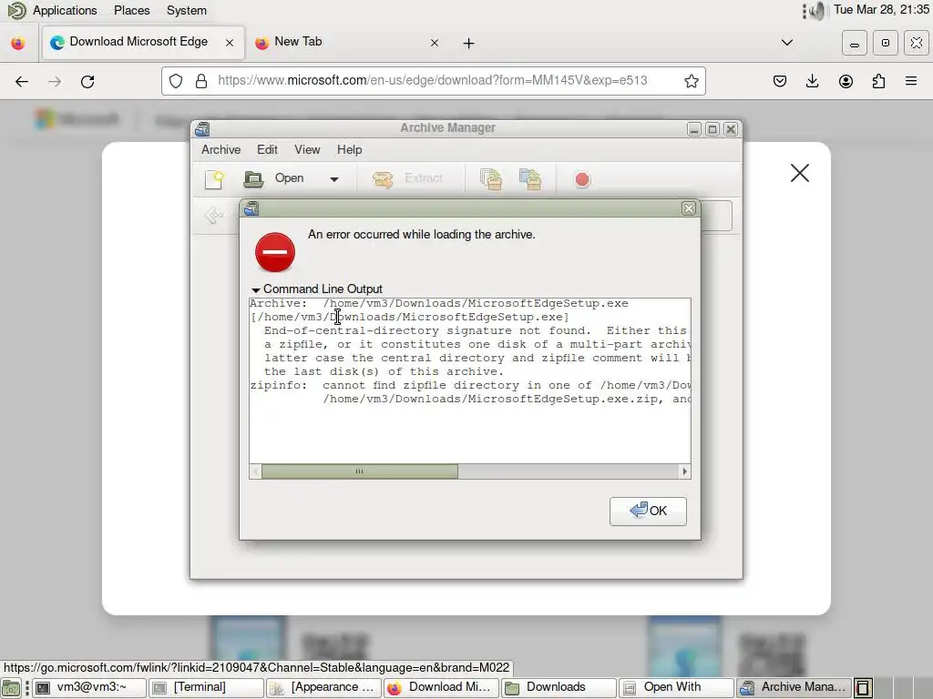Open the System menu

tap(186, 10)
